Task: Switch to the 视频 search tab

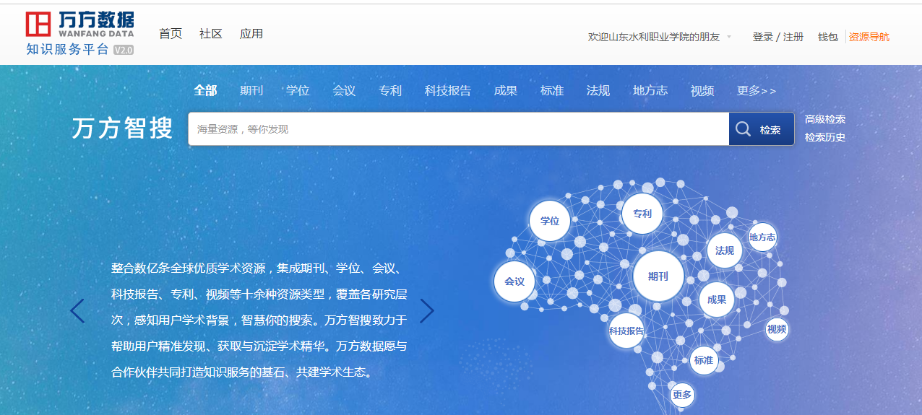Action: click(x=702, y=90)
